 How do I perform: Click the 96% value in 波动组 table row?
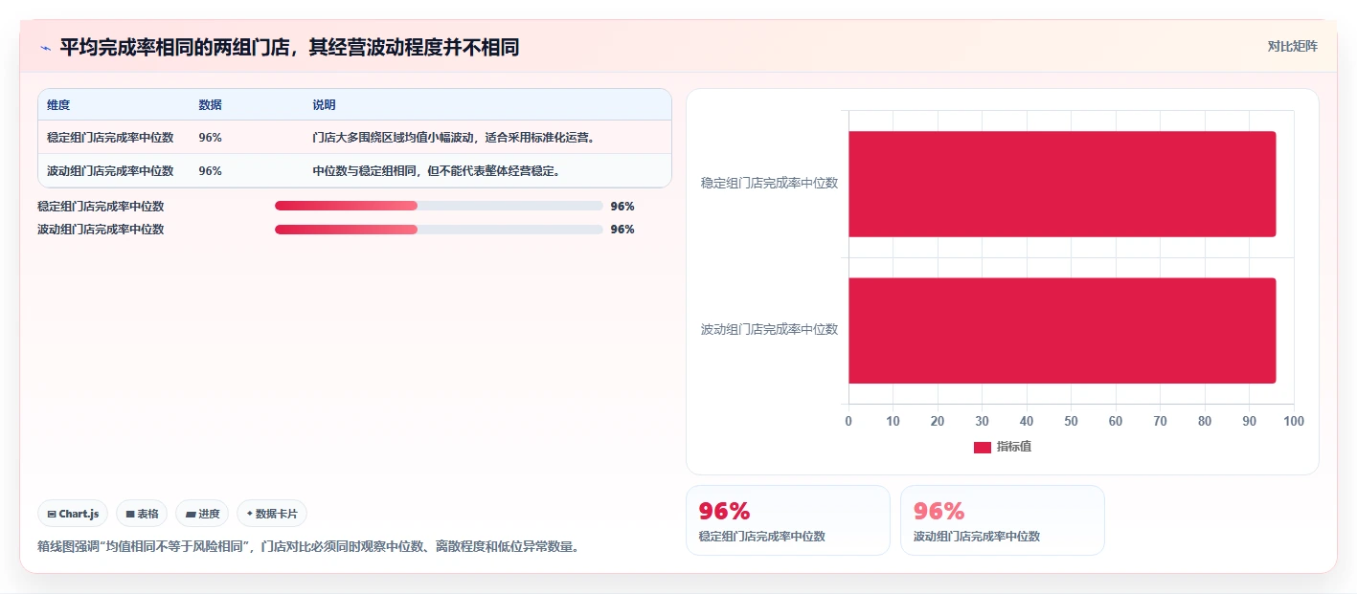pos(211,171)
